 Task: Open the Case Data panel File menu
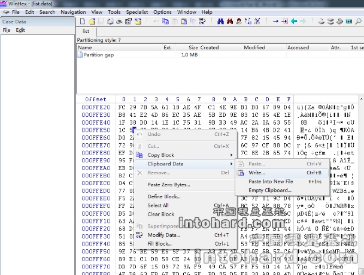point(7,30)
